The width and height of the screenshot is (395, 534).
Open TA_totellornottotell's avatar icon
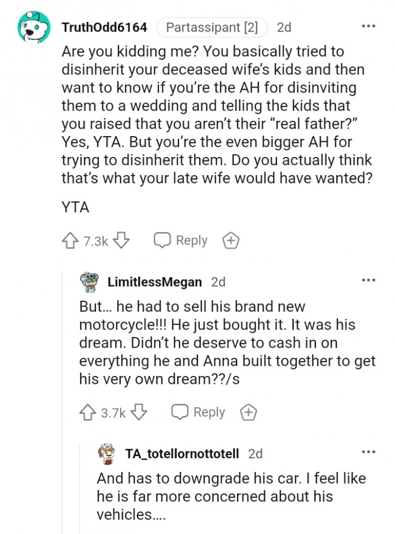[108, 453]
